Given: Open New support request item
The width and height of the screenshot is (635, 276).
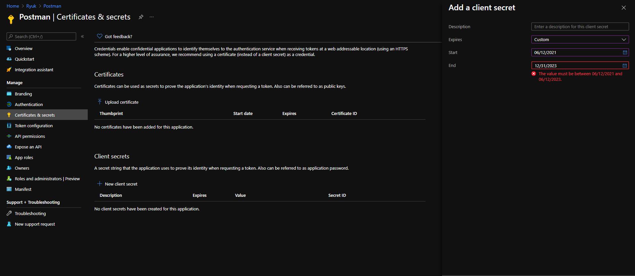Looking at the screenshot, I should pos(35,224).
